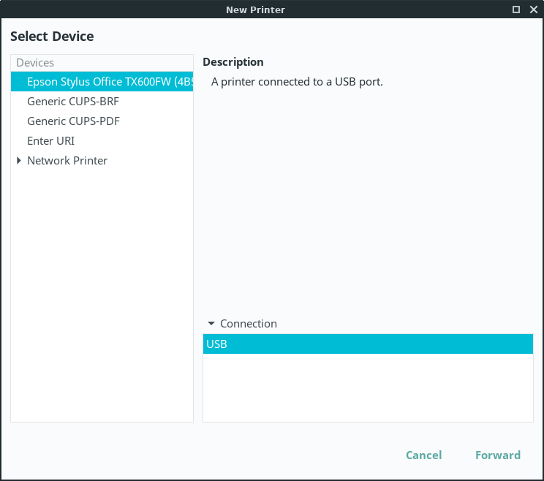Select the USB connection row
The height and width of the screenshot is (481, 544).
point(367,344)
